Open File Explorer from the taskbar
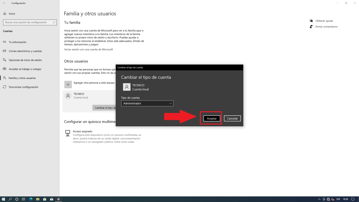The image size is (359, 202). tap(38, 199)
